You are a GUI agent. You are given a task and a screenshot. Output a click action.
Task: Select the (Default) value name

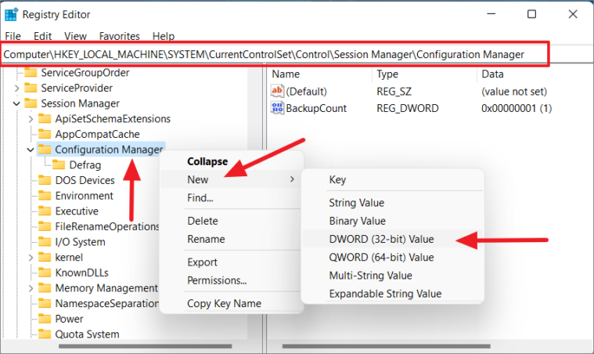pos(306,92)
